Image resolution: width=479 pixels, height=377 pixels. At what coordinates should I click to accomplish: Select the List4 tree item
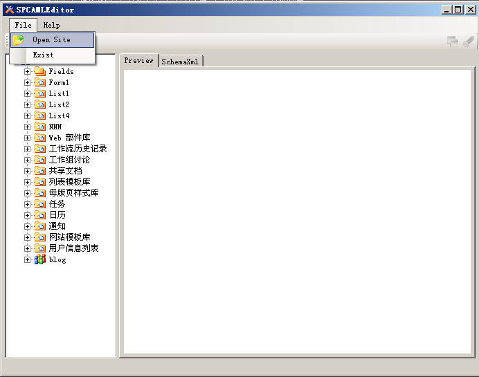(60, 116)
